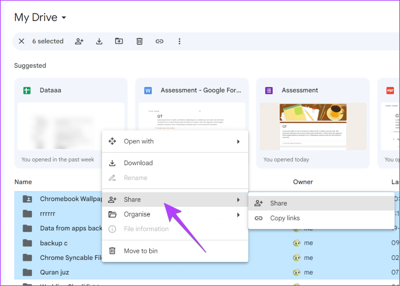Click the share icon in selection toolbar

[x=79, y=41]
